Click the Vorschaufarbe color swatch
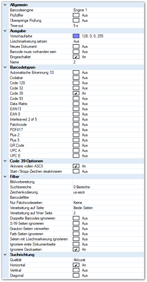 coord(76,36)
